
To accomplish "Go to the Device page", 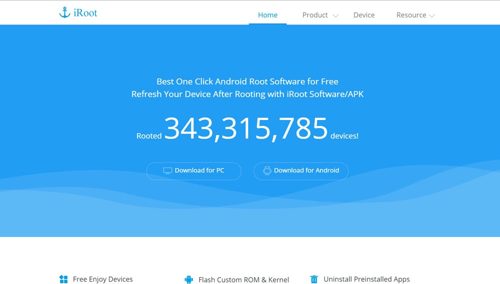I will point(364,15).
